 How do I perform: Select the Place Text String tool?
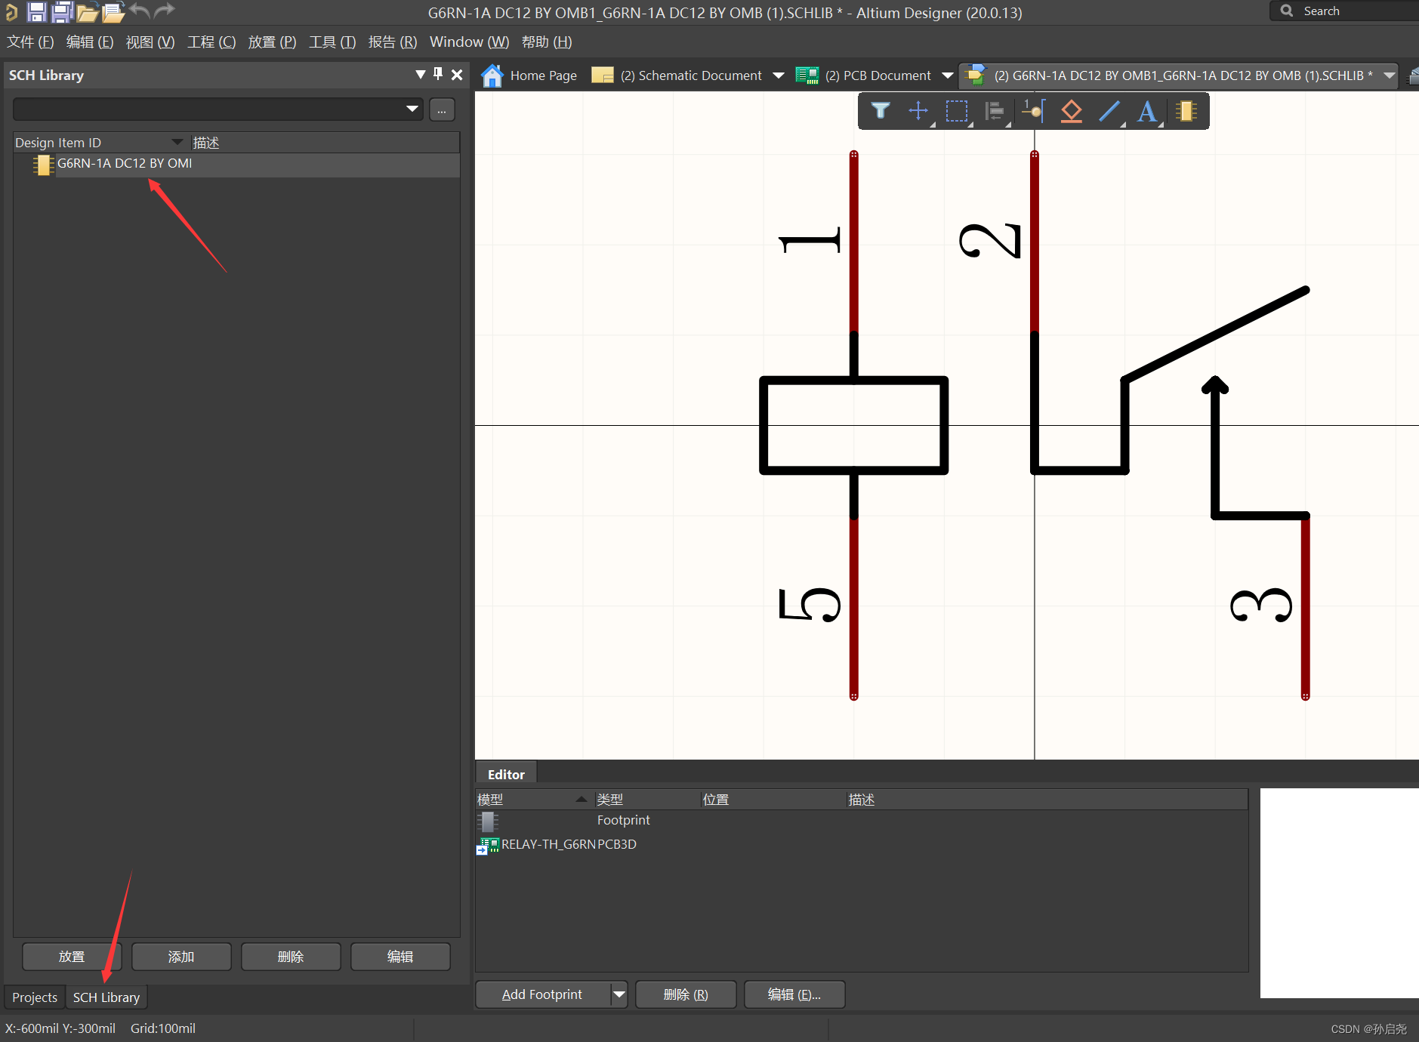pyautogui.click(x=1147, y=111)
